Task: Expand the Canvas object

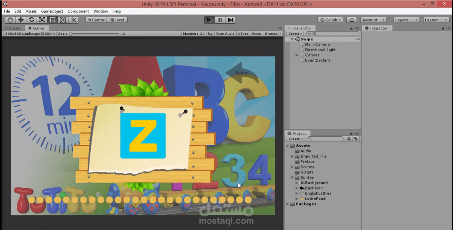Action: [x=297, y=55]
